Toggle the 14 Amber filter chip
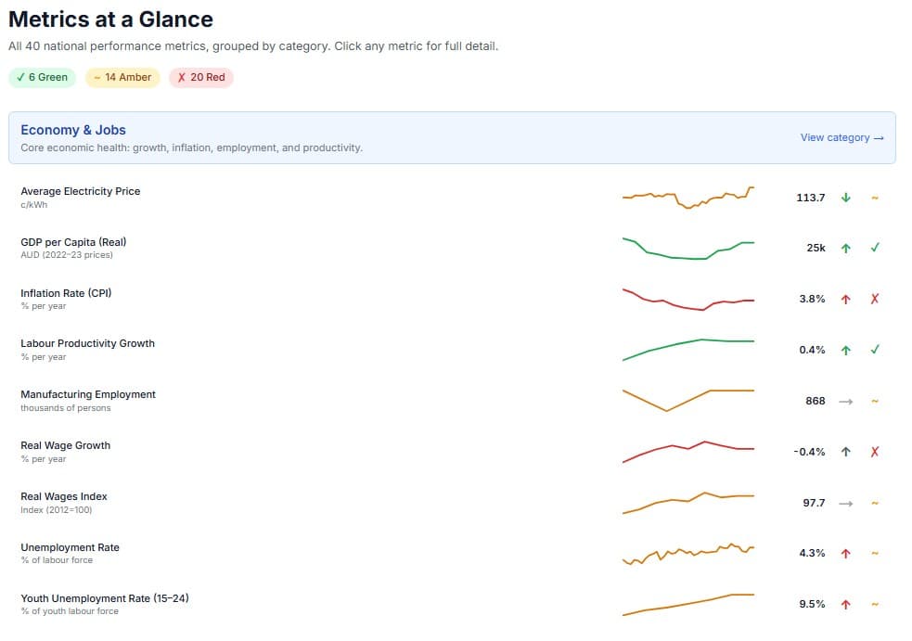This screenshot has width=912, height=641. tap(122, 77)
